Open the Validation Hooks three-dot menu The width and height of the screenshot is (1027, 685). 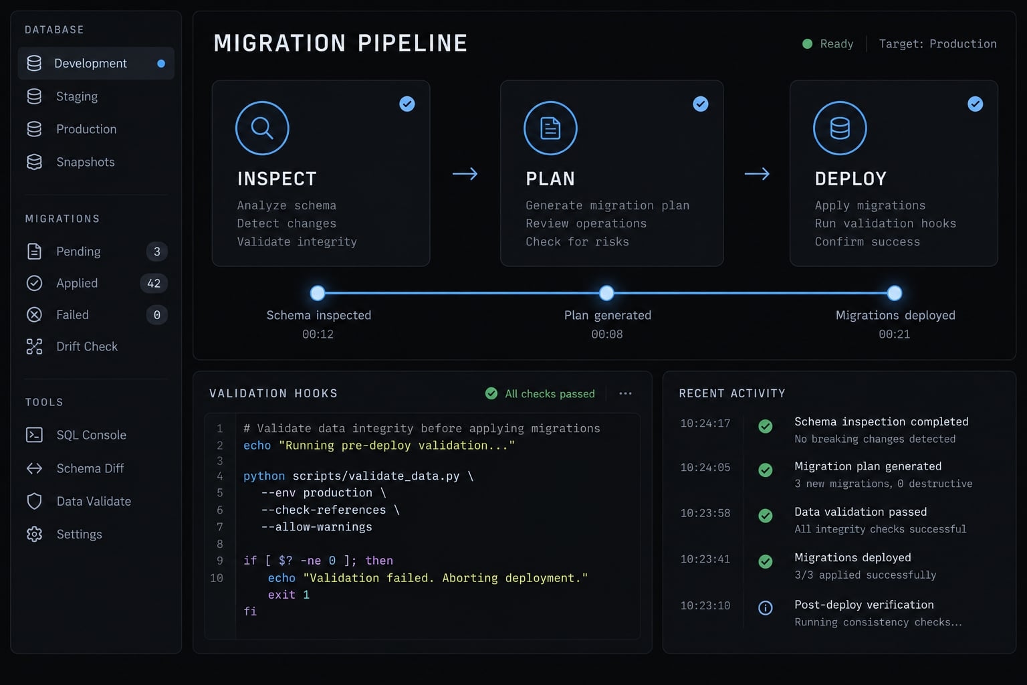point(625,393)
